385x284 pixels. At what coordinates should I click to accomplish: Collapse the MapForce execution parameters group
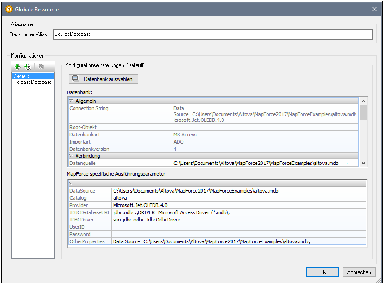coord(71,183)
